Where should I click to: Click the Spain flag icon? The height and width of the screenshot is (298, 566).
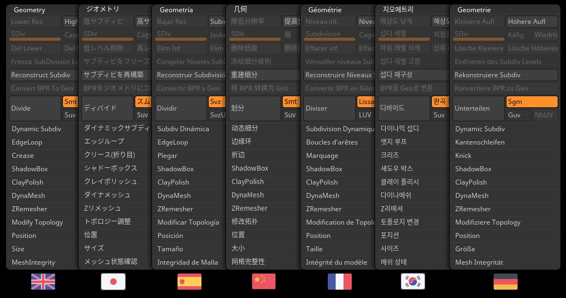tap(190, 281)
